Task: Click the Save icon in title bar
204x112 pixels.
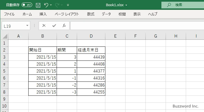Action: (38, 5)
